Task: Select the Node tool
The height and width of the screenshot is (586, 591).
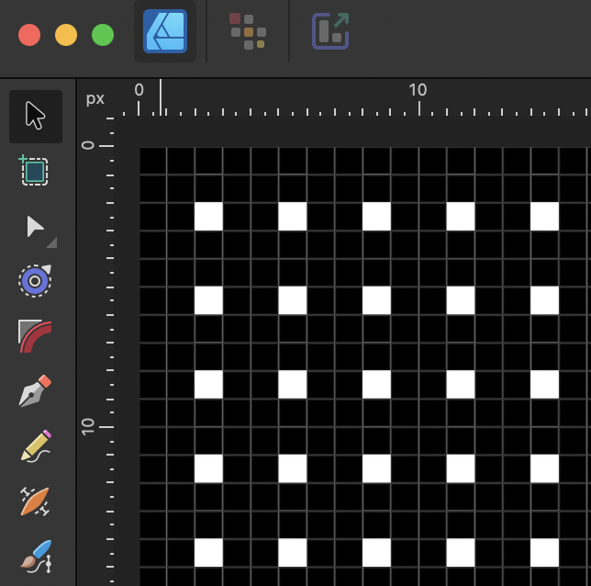Action: click(36, 226)
